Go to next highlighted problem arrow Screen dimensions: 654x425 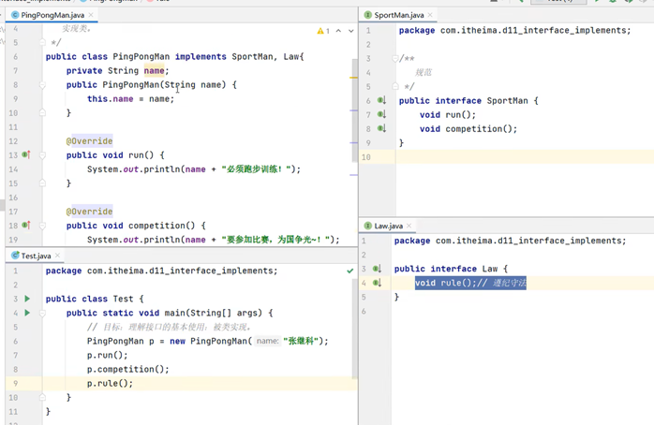pos(351,31)
